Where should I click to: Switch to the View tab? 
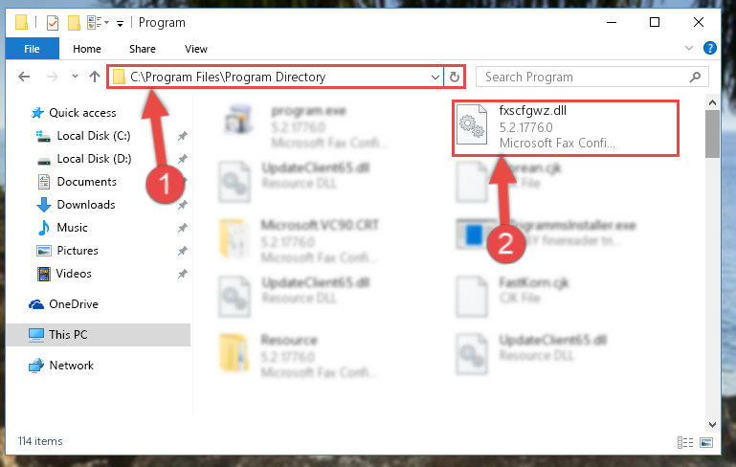[196, 49]
